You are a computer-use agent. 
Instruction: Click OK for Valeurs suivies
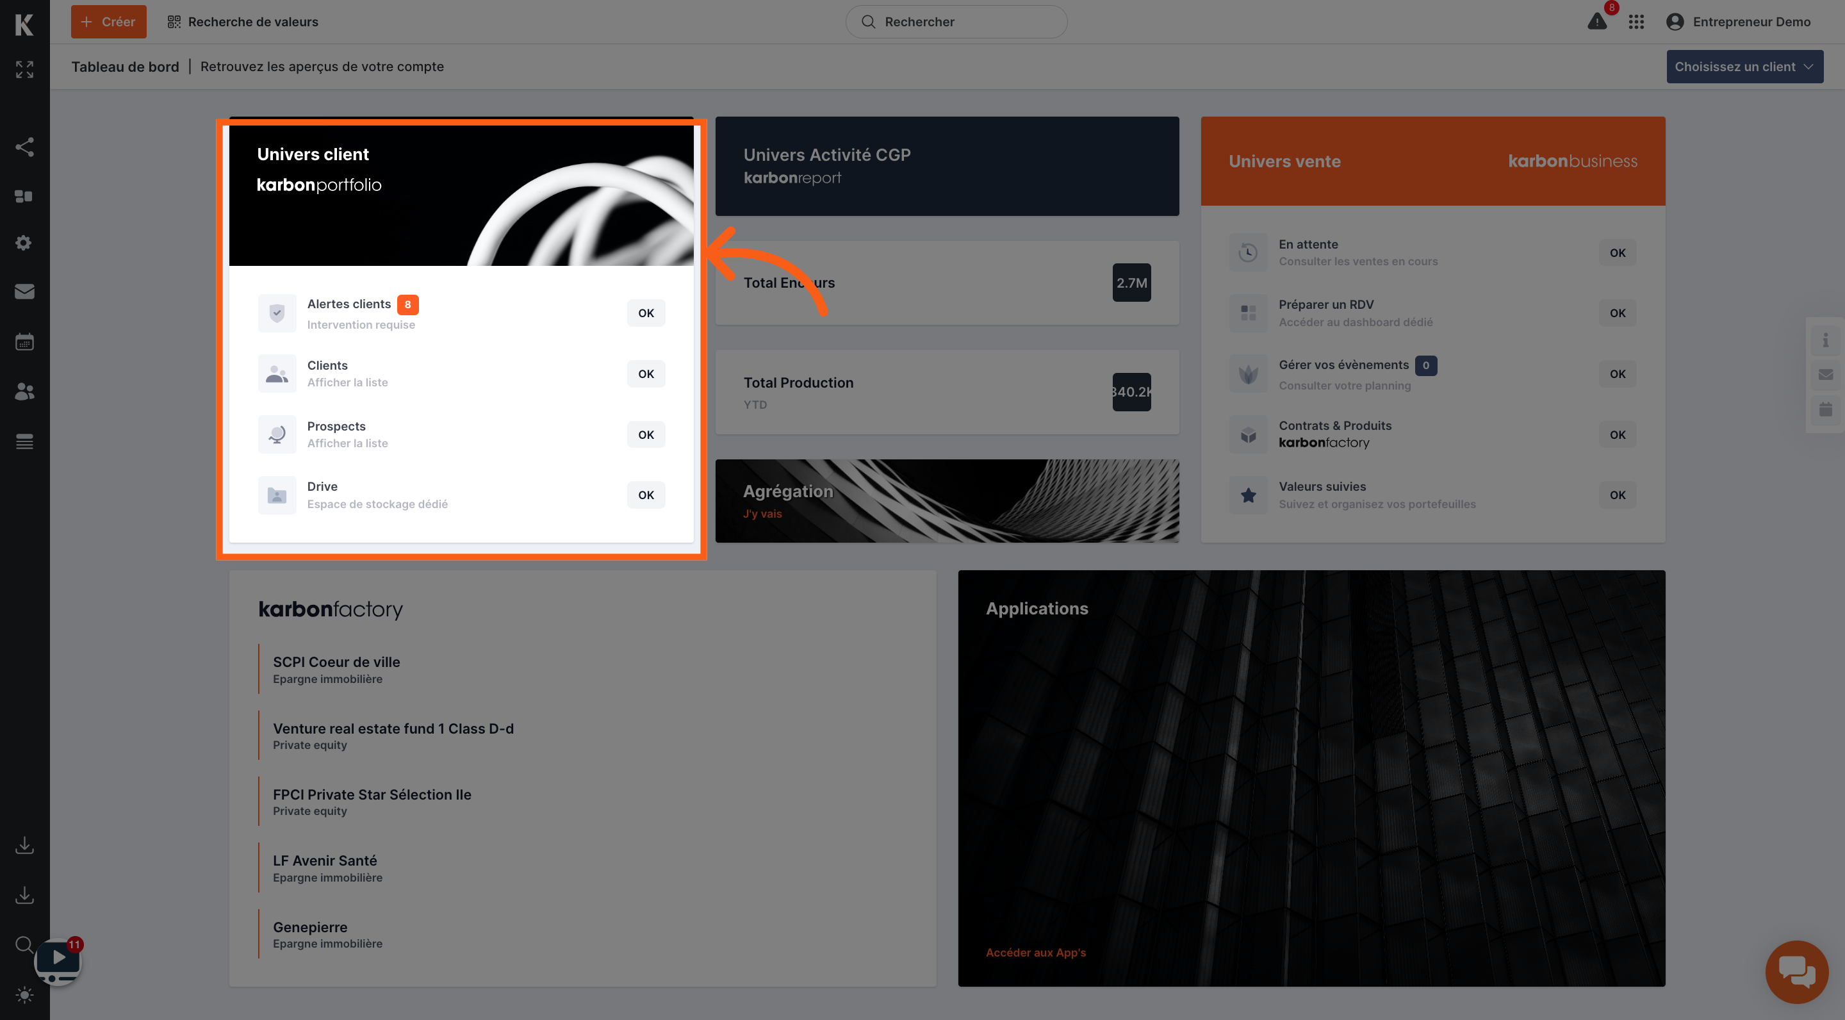click(1617, 495)
